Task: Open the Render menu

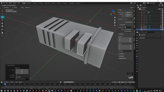Action: click(10, 3)
